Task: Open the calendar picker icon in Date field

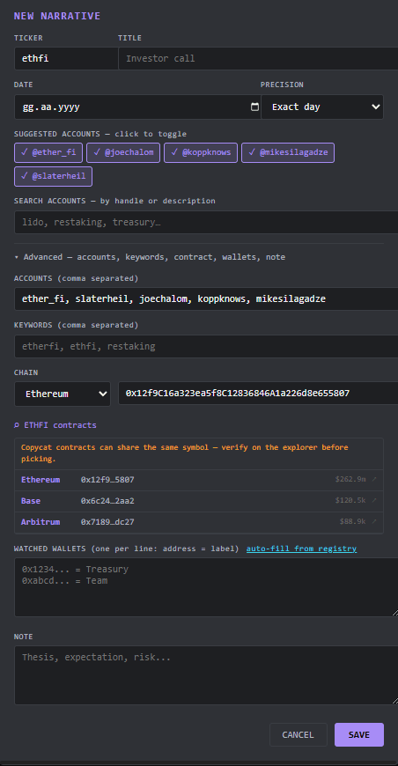Action: [x=255, y=107]
